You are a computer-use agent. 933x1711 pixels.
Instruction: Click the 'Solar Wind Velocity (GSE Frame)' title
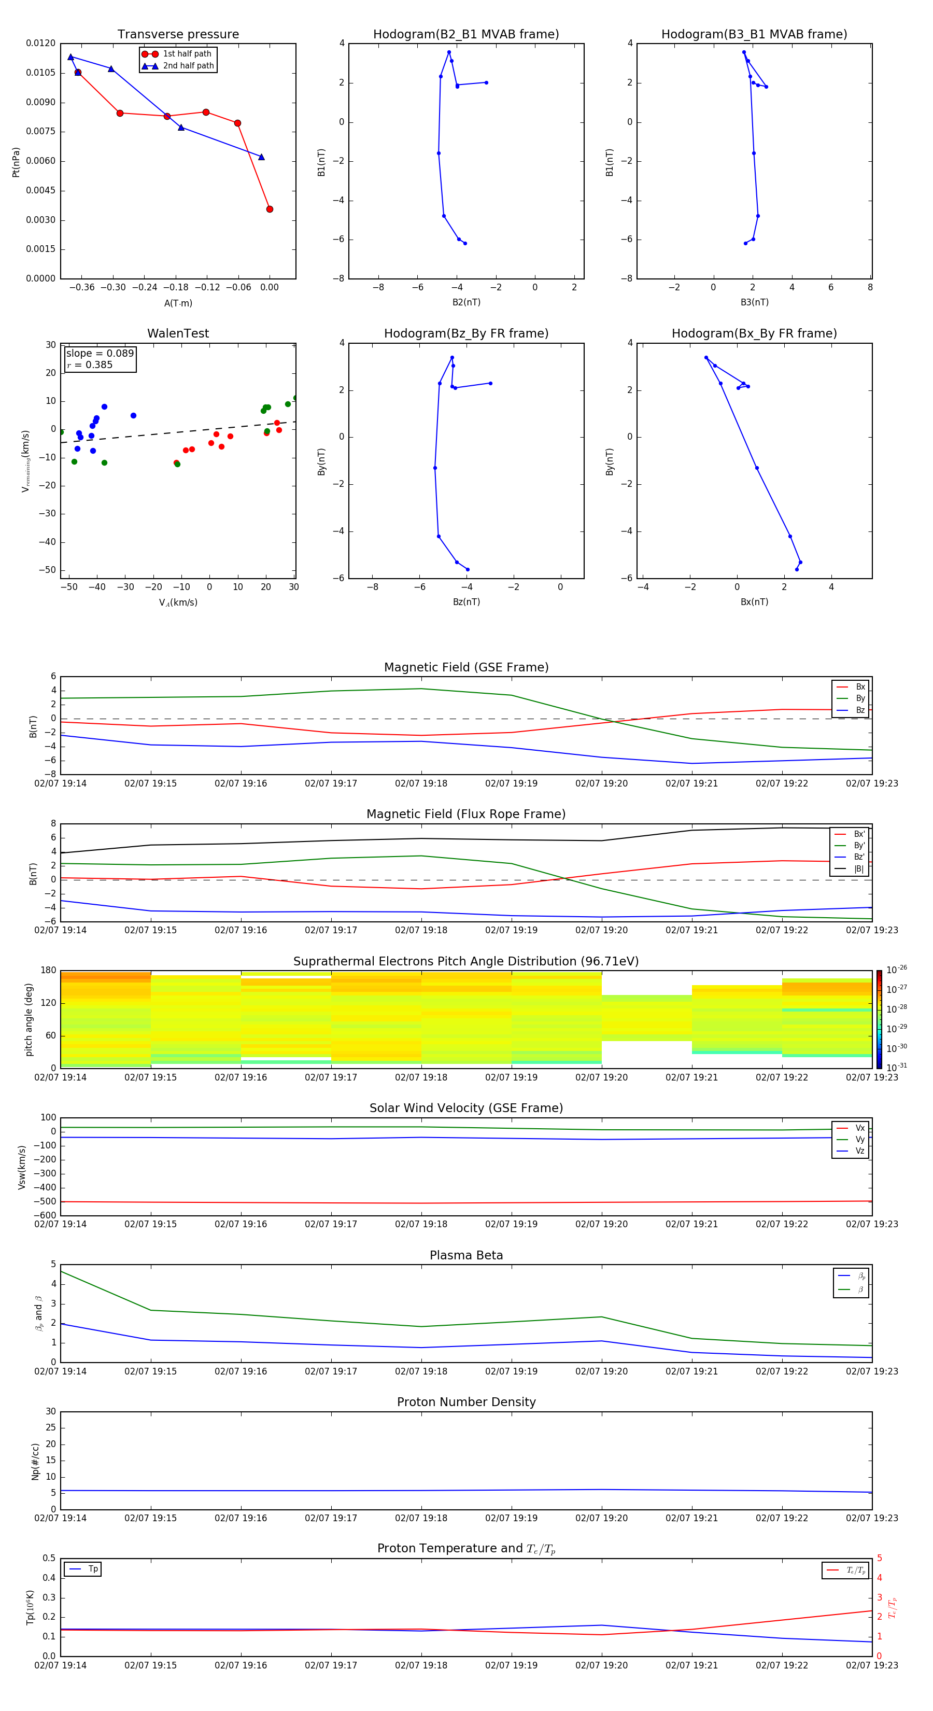coord(466,1109)
